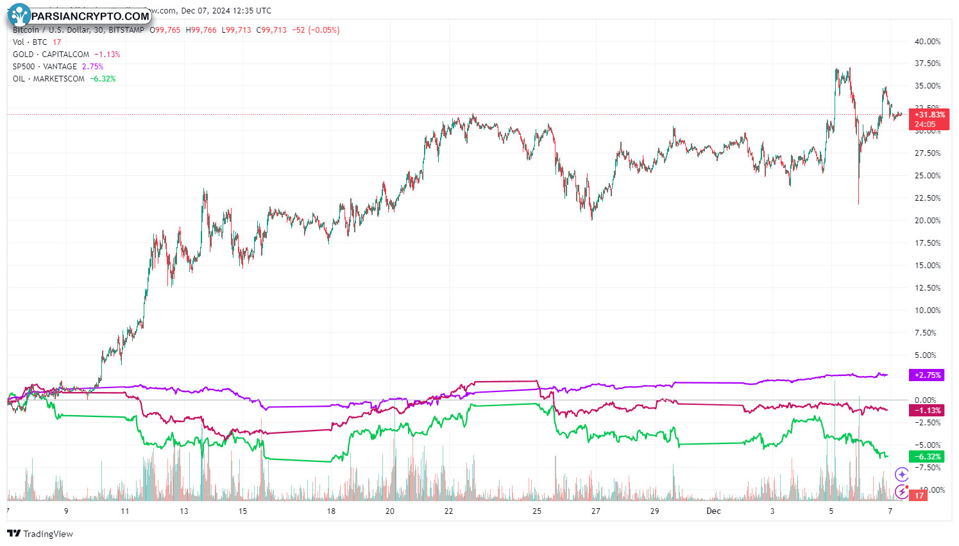959x546 pixels.
Task: Click the purple sparkle event icon
Action: (903, 475)
